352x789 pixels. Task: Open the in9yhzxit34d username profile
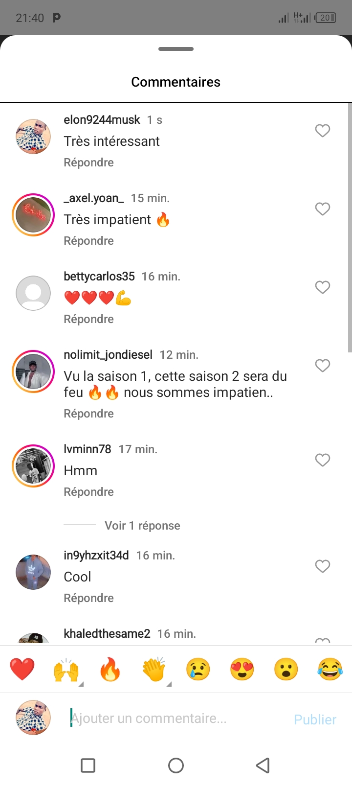point(96,556)
